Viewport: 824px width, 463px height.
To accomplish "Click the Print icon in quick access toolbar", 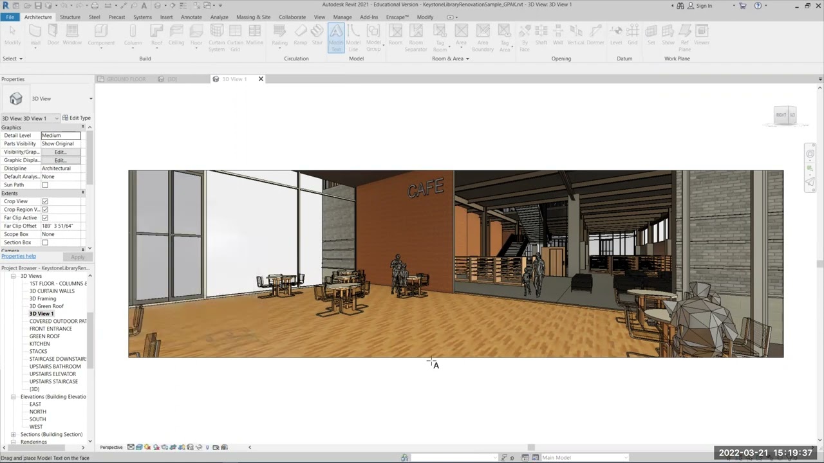I will pyautogui.click(x=95, y=6).
